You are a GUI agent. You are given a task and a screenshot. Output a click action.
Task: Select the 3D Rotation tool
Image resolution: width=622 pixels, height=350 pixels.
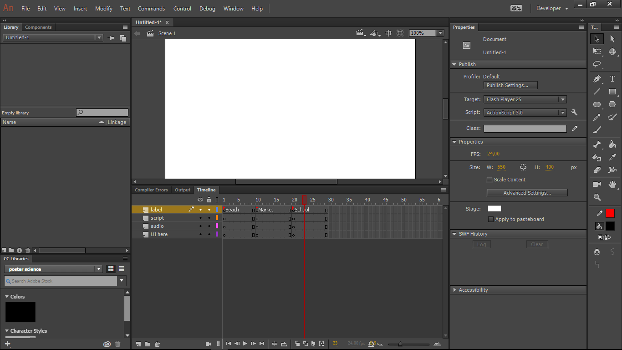tap(612, 52)
